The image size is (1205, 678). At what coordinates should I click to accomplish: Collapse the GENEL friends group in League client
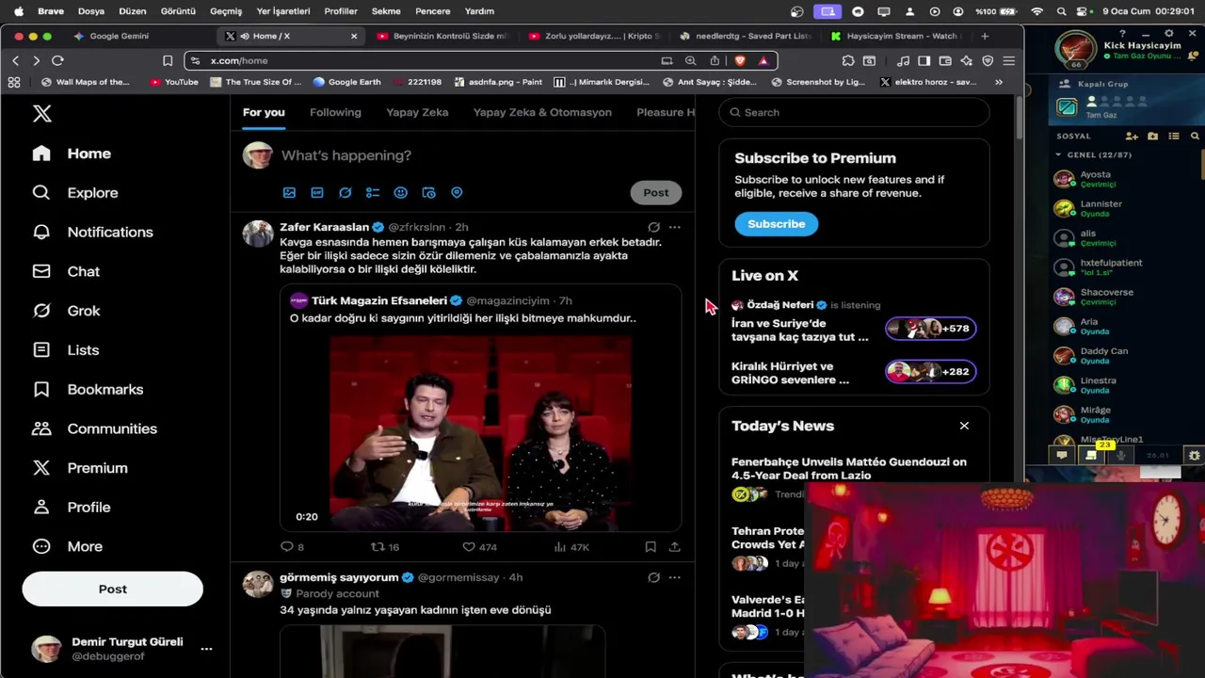tap(1058, 154)
